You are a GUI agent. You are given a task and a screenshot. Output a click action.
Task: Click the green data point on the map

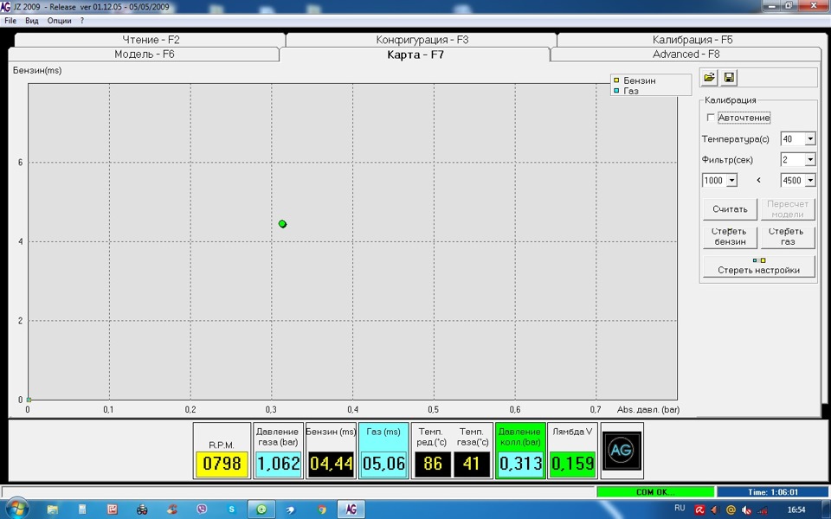(x=282, y=224)
